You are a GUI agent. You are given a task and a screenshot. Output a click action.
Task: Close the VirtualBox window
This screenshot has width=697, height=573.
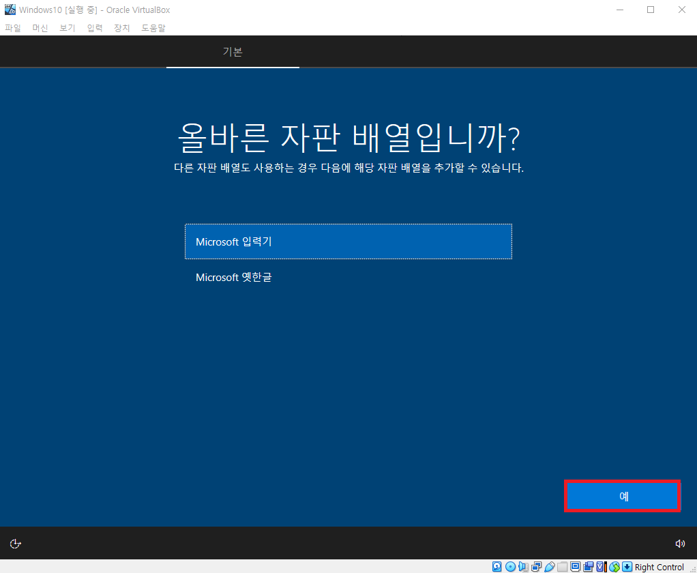[681, 10]
